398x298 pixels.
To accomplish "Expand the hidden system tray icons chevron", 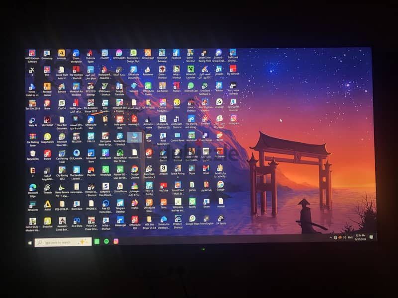I will coord(330,238).
